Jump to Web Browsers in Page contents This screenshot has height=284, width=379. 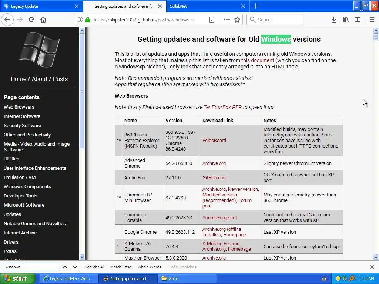[19, 107]
